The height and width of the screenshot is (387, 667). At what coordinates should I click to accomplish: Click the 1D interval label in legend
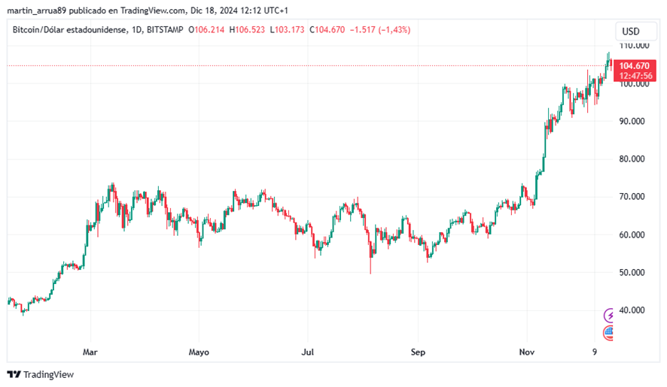coord(136,30)
